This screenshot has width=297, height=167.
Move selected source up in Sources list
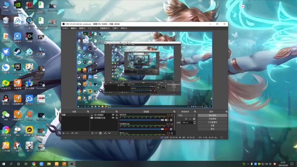point(105,133)
